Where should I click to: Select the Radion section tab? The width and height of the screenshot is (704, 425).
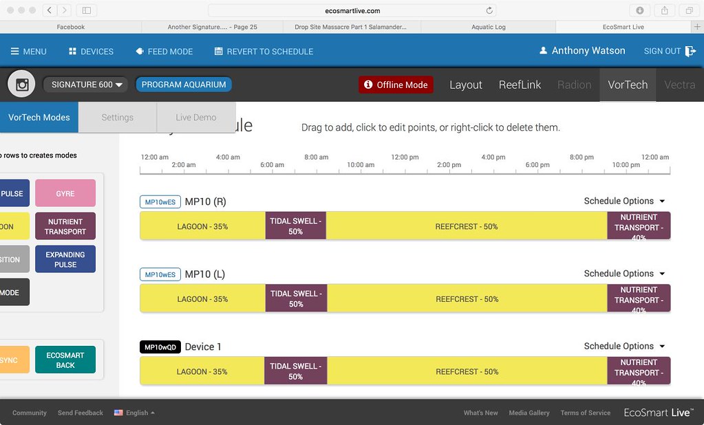click(x=574, y=85)
